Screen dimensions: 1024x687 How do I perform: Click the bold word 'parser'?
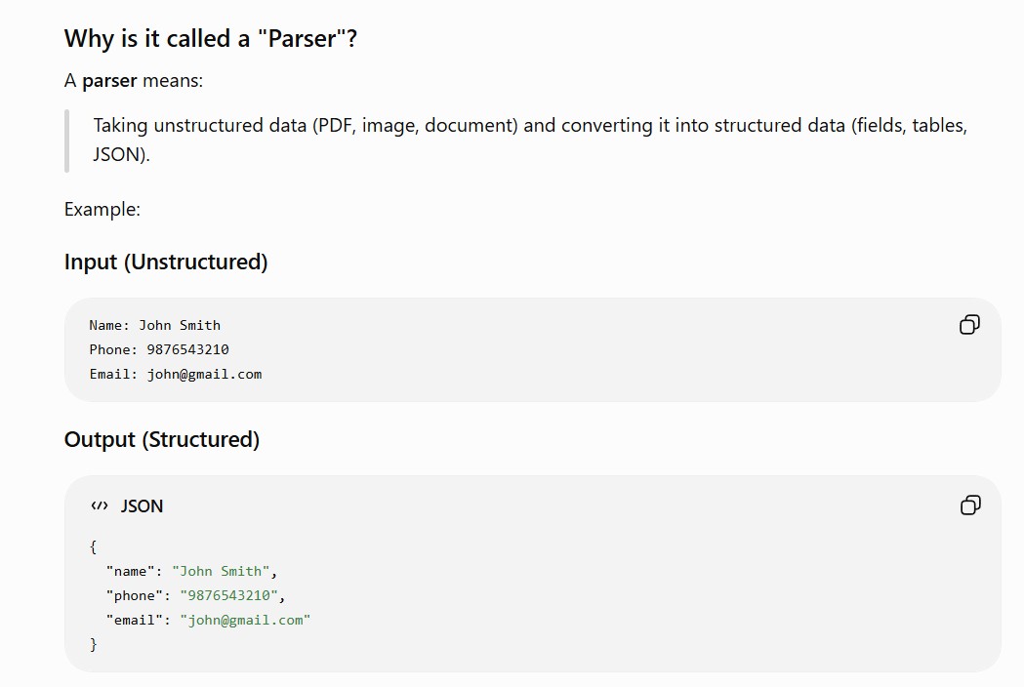pos(109,80)
